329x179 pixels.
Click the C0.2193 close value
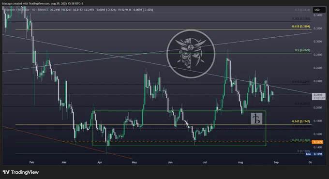(x=89, y=10)
